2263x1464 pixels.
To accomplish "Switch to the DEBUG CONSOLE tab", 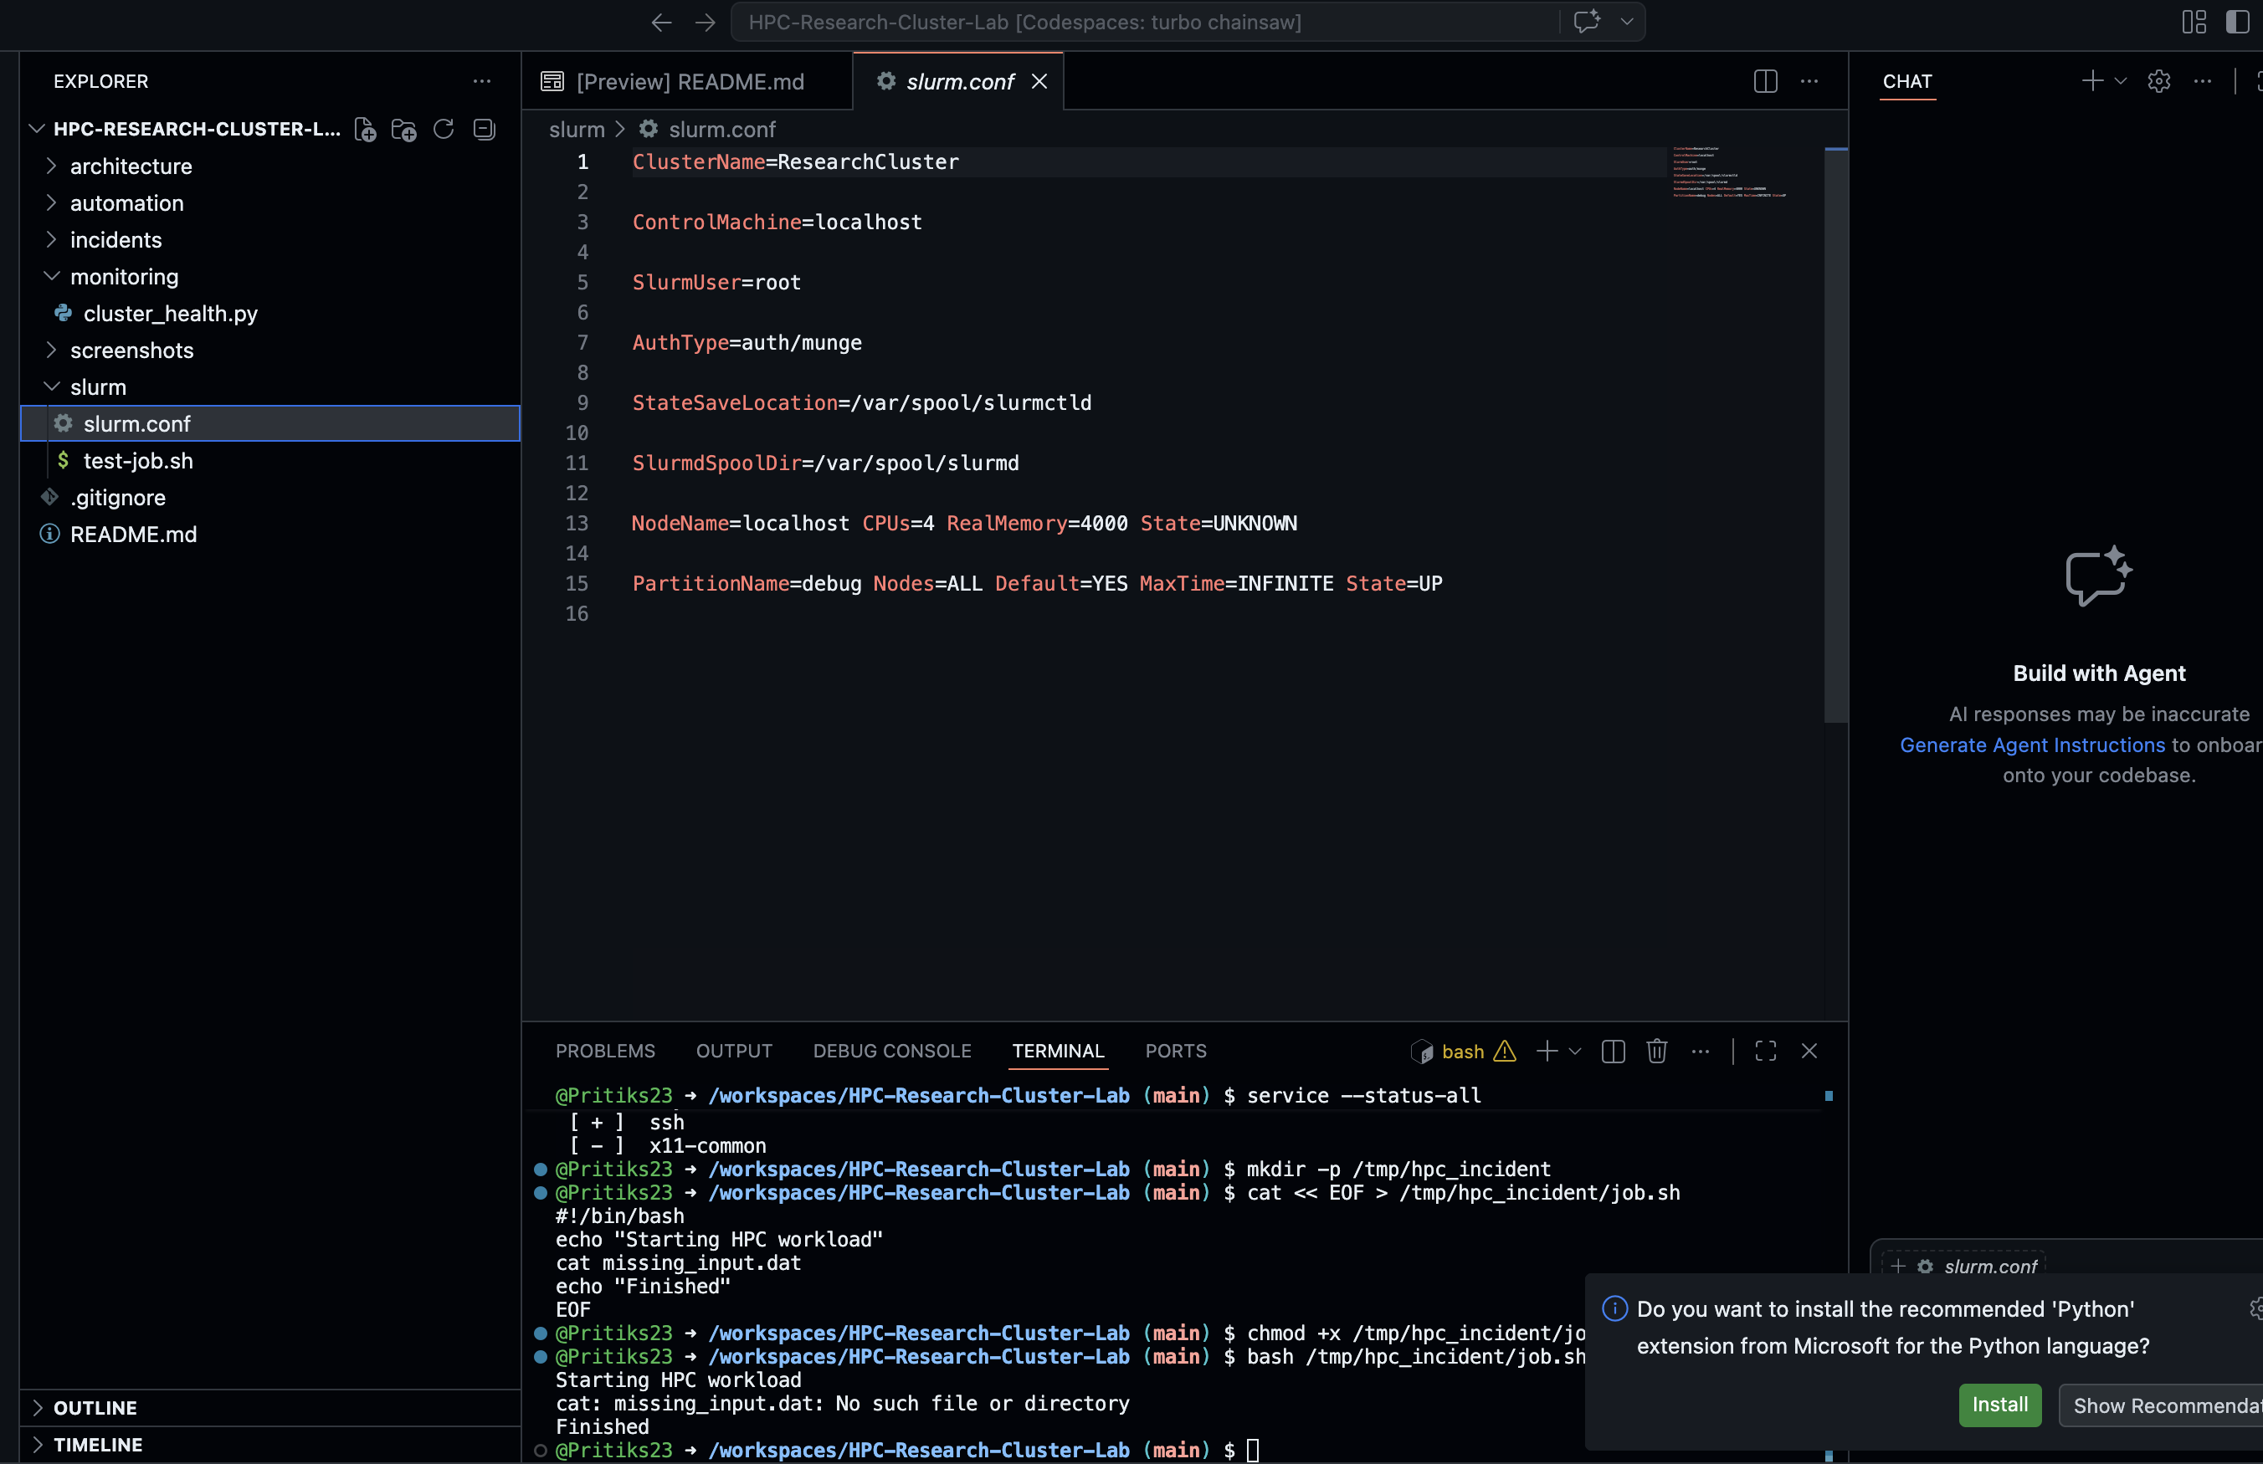I will coord(892,1051).
